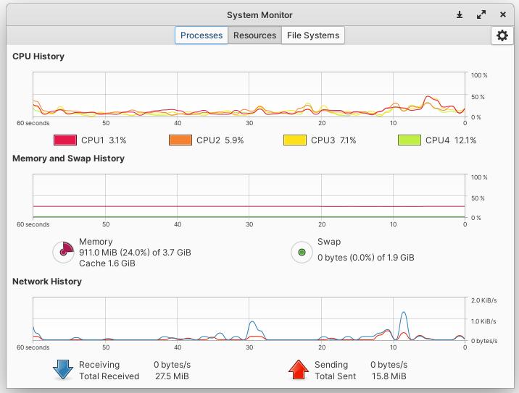Screen dimensions: 519x393
Task: Click the red Sending arrow icon
Action: (299, 370)
